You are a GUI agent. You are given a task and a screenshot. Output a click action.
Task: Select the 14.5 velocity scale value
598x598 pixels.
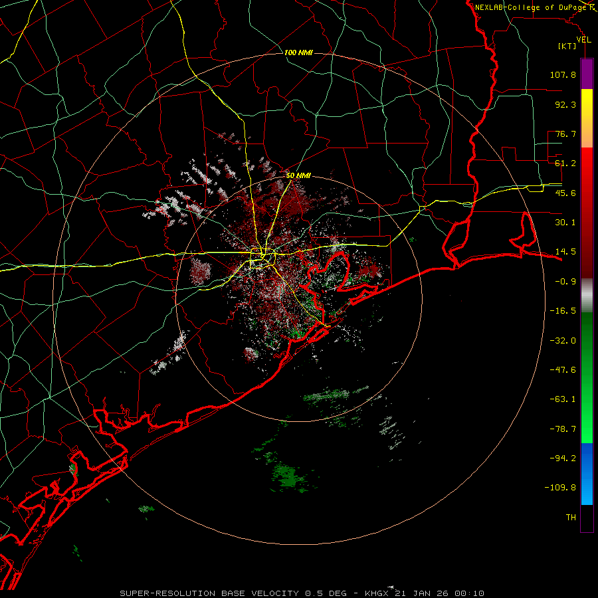pos(565,252)
